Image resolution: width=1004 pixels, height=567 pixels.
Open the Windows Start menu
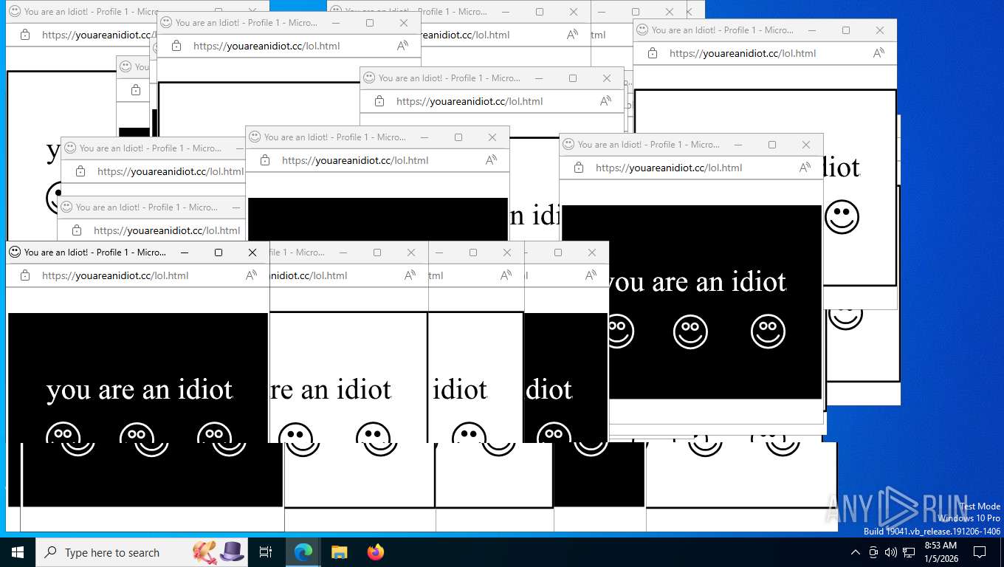coord(17,552)
